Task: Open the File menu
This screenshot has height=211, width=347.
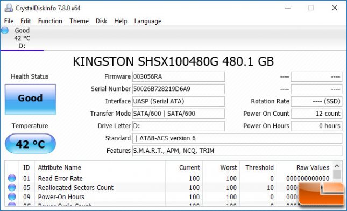Action: [x=9, y=21]
